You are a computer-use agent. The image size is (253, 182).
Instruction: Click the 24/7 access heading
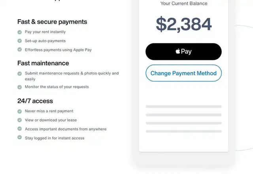tap(35, 101)
